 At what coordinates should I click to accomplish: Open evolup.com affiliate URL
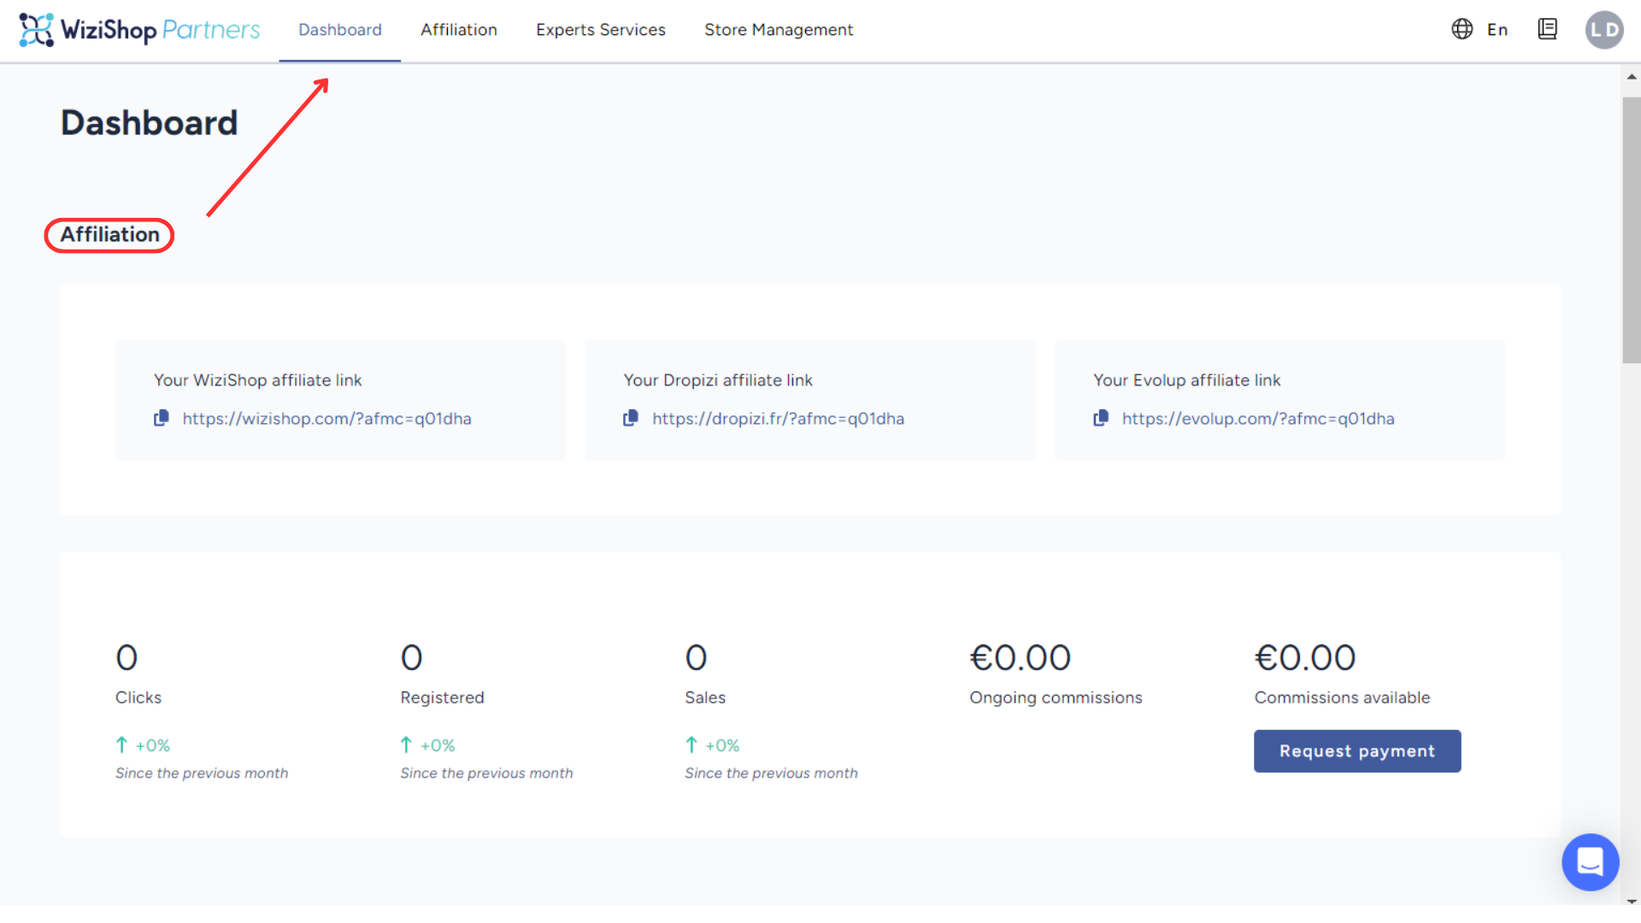pos(1258,419)
